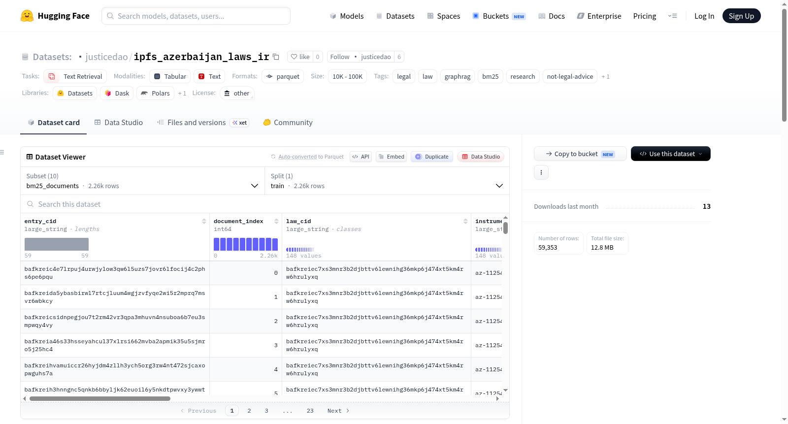Click the table's horizontal scrollbar thumb
The image size is (788, 424).
100,399
